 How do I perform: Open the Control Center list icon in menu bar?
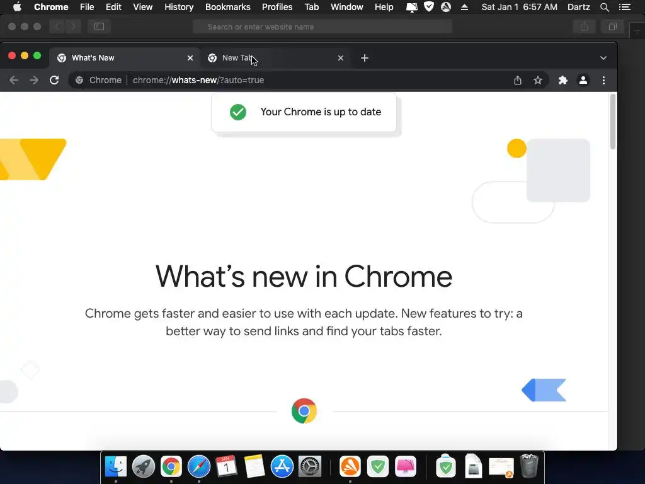pos(624,7)
